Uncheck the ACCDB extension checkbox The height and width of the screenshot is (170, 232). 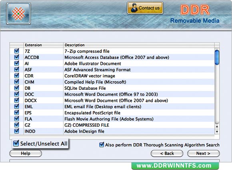point(16,57)
